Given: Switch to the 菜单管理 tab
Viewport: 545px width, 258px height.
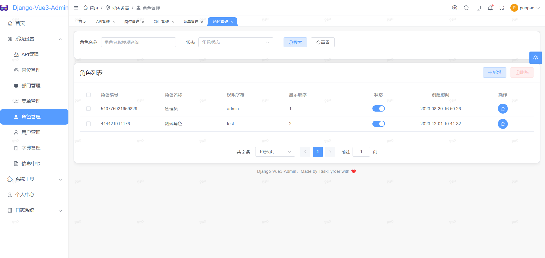Looking at the screenshot, I should 191,22.
